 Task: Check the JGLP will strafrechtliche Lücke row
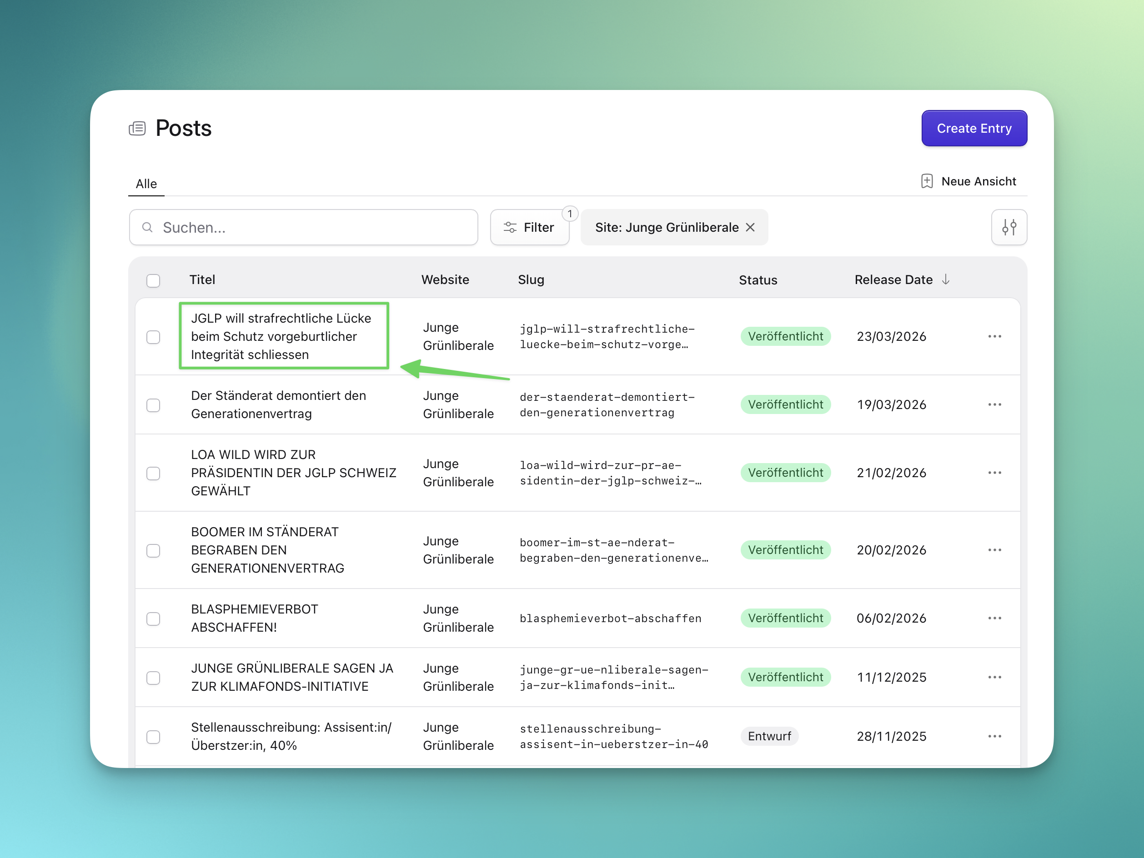[x=153, y=337]
